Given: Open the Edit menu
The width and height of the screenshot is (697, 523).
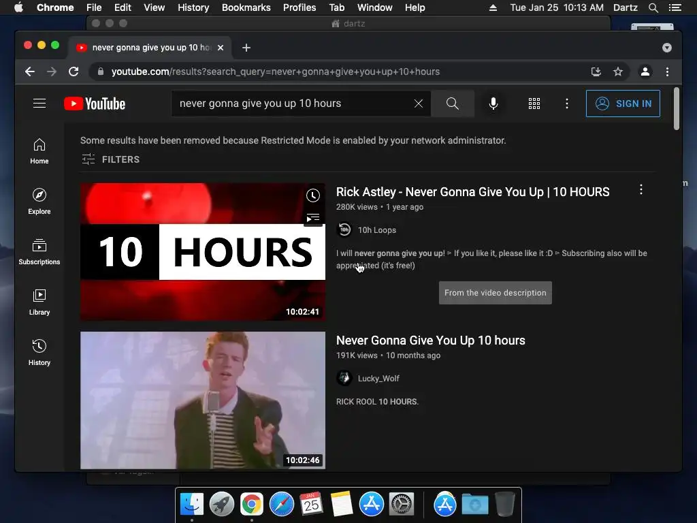Looking at the screenshot, I should point(123,7).
